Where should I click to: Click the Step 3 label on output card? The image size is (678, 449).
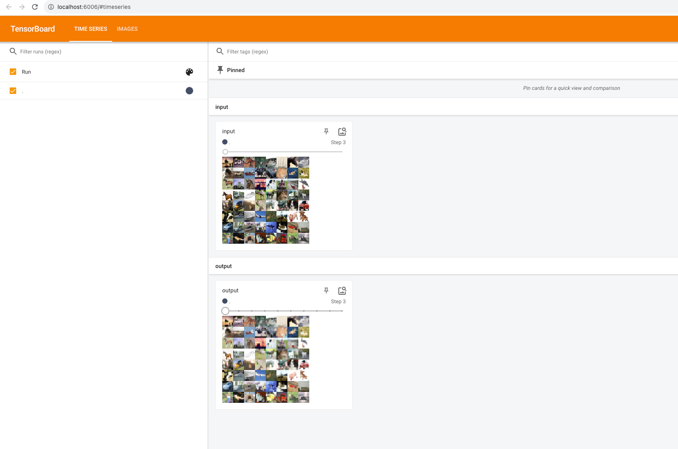tap(338, 302)
